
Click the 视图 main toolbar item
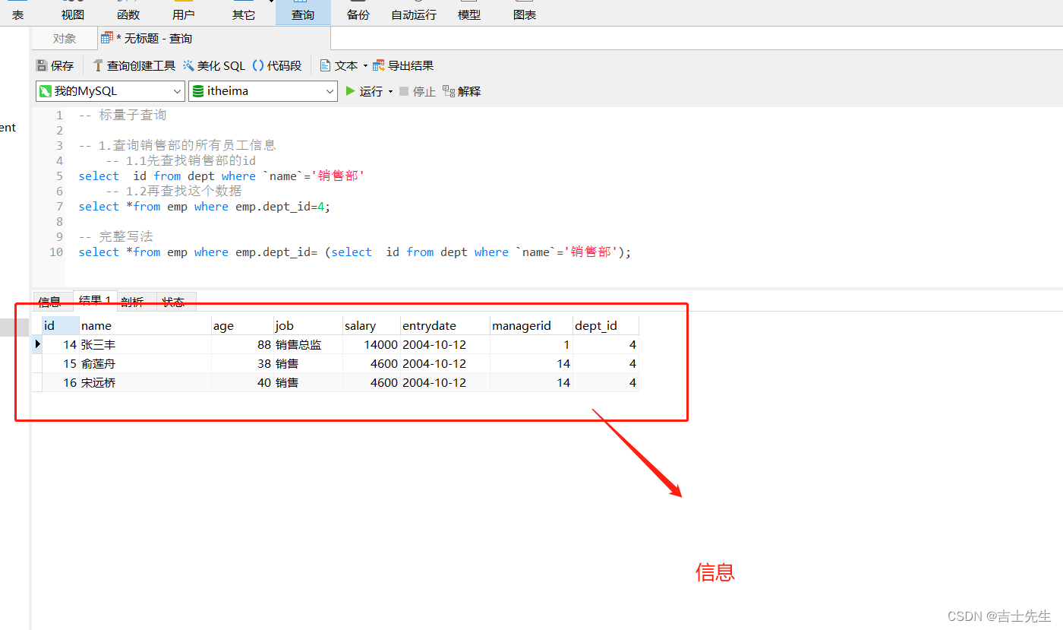(x=73, y=11)
